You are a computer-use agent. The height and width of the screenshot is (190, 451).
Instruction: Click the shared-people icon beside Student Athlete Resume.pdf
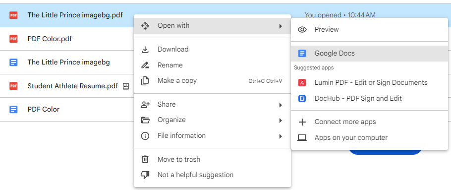(x=126, y=86)
